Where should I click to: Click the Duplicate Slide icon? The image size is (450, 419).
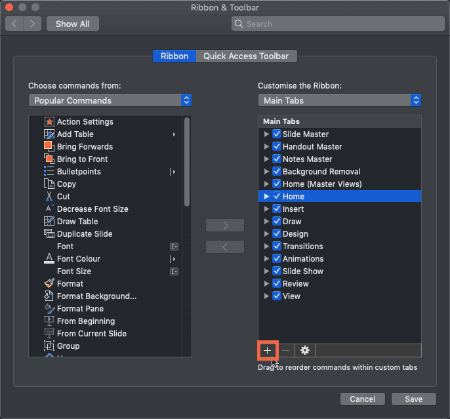tap(49, 234)
